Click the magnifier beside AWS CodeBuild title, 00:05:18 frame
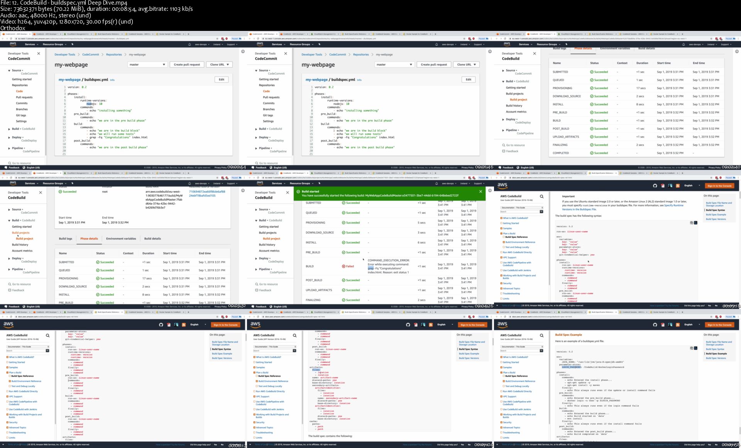The height and width of the screenshot is (448, 741). point(541,197)
